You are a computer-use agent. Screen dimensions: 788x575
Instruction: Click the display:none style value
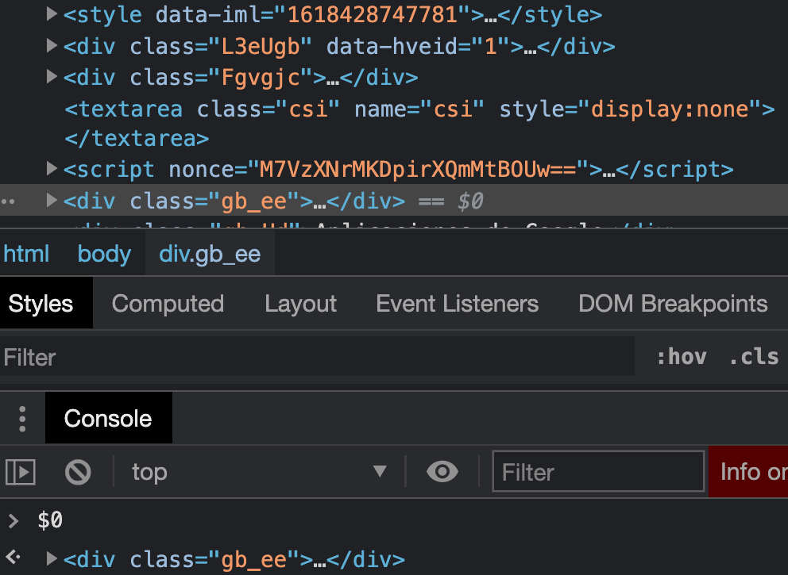[670, 109]
